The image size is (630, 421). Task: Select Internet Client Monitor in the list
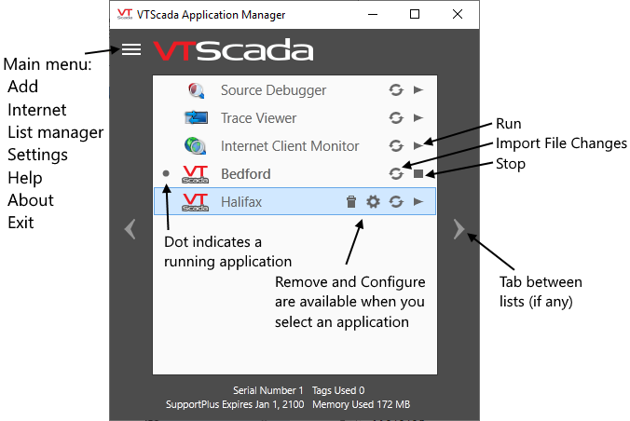pyautogui.click(x=289, y=146)
